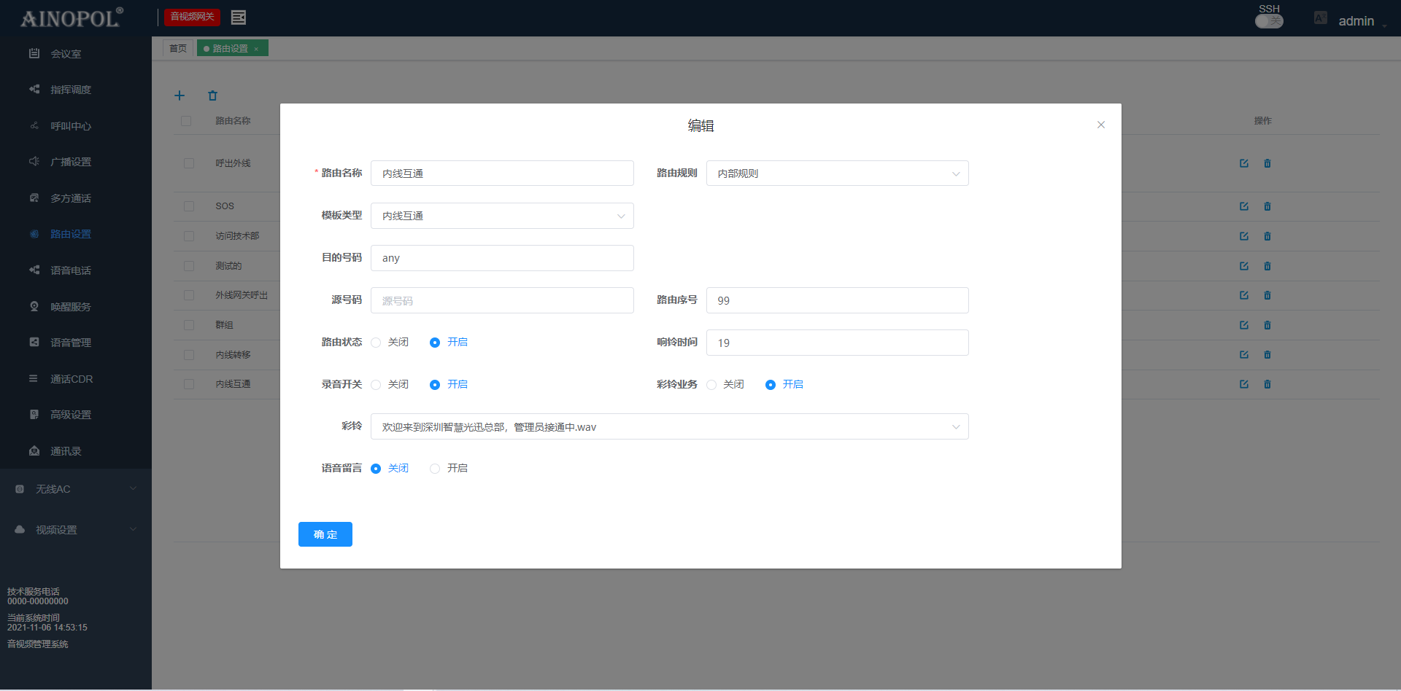Viewport: 1401px width, 691px height.
Task: Open 通话CDR in the sidebar
Action: (71, 379)
